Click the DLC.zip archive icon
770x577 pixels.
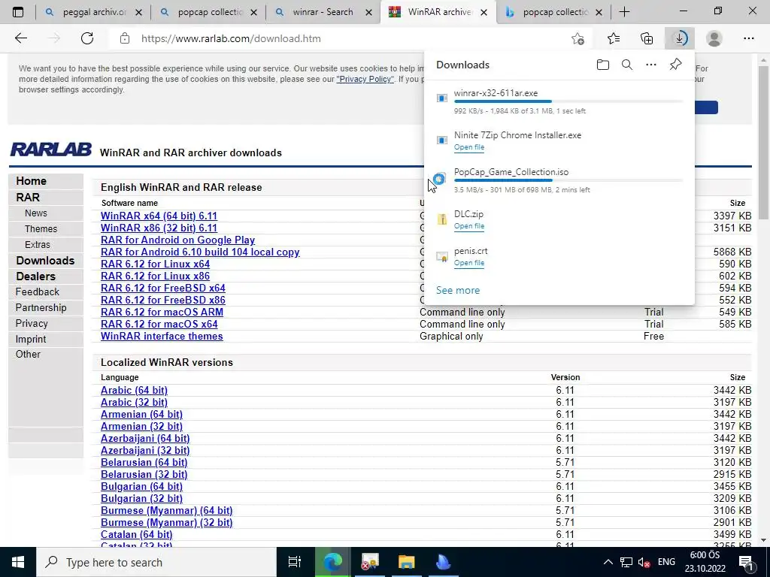click(442, 219)
